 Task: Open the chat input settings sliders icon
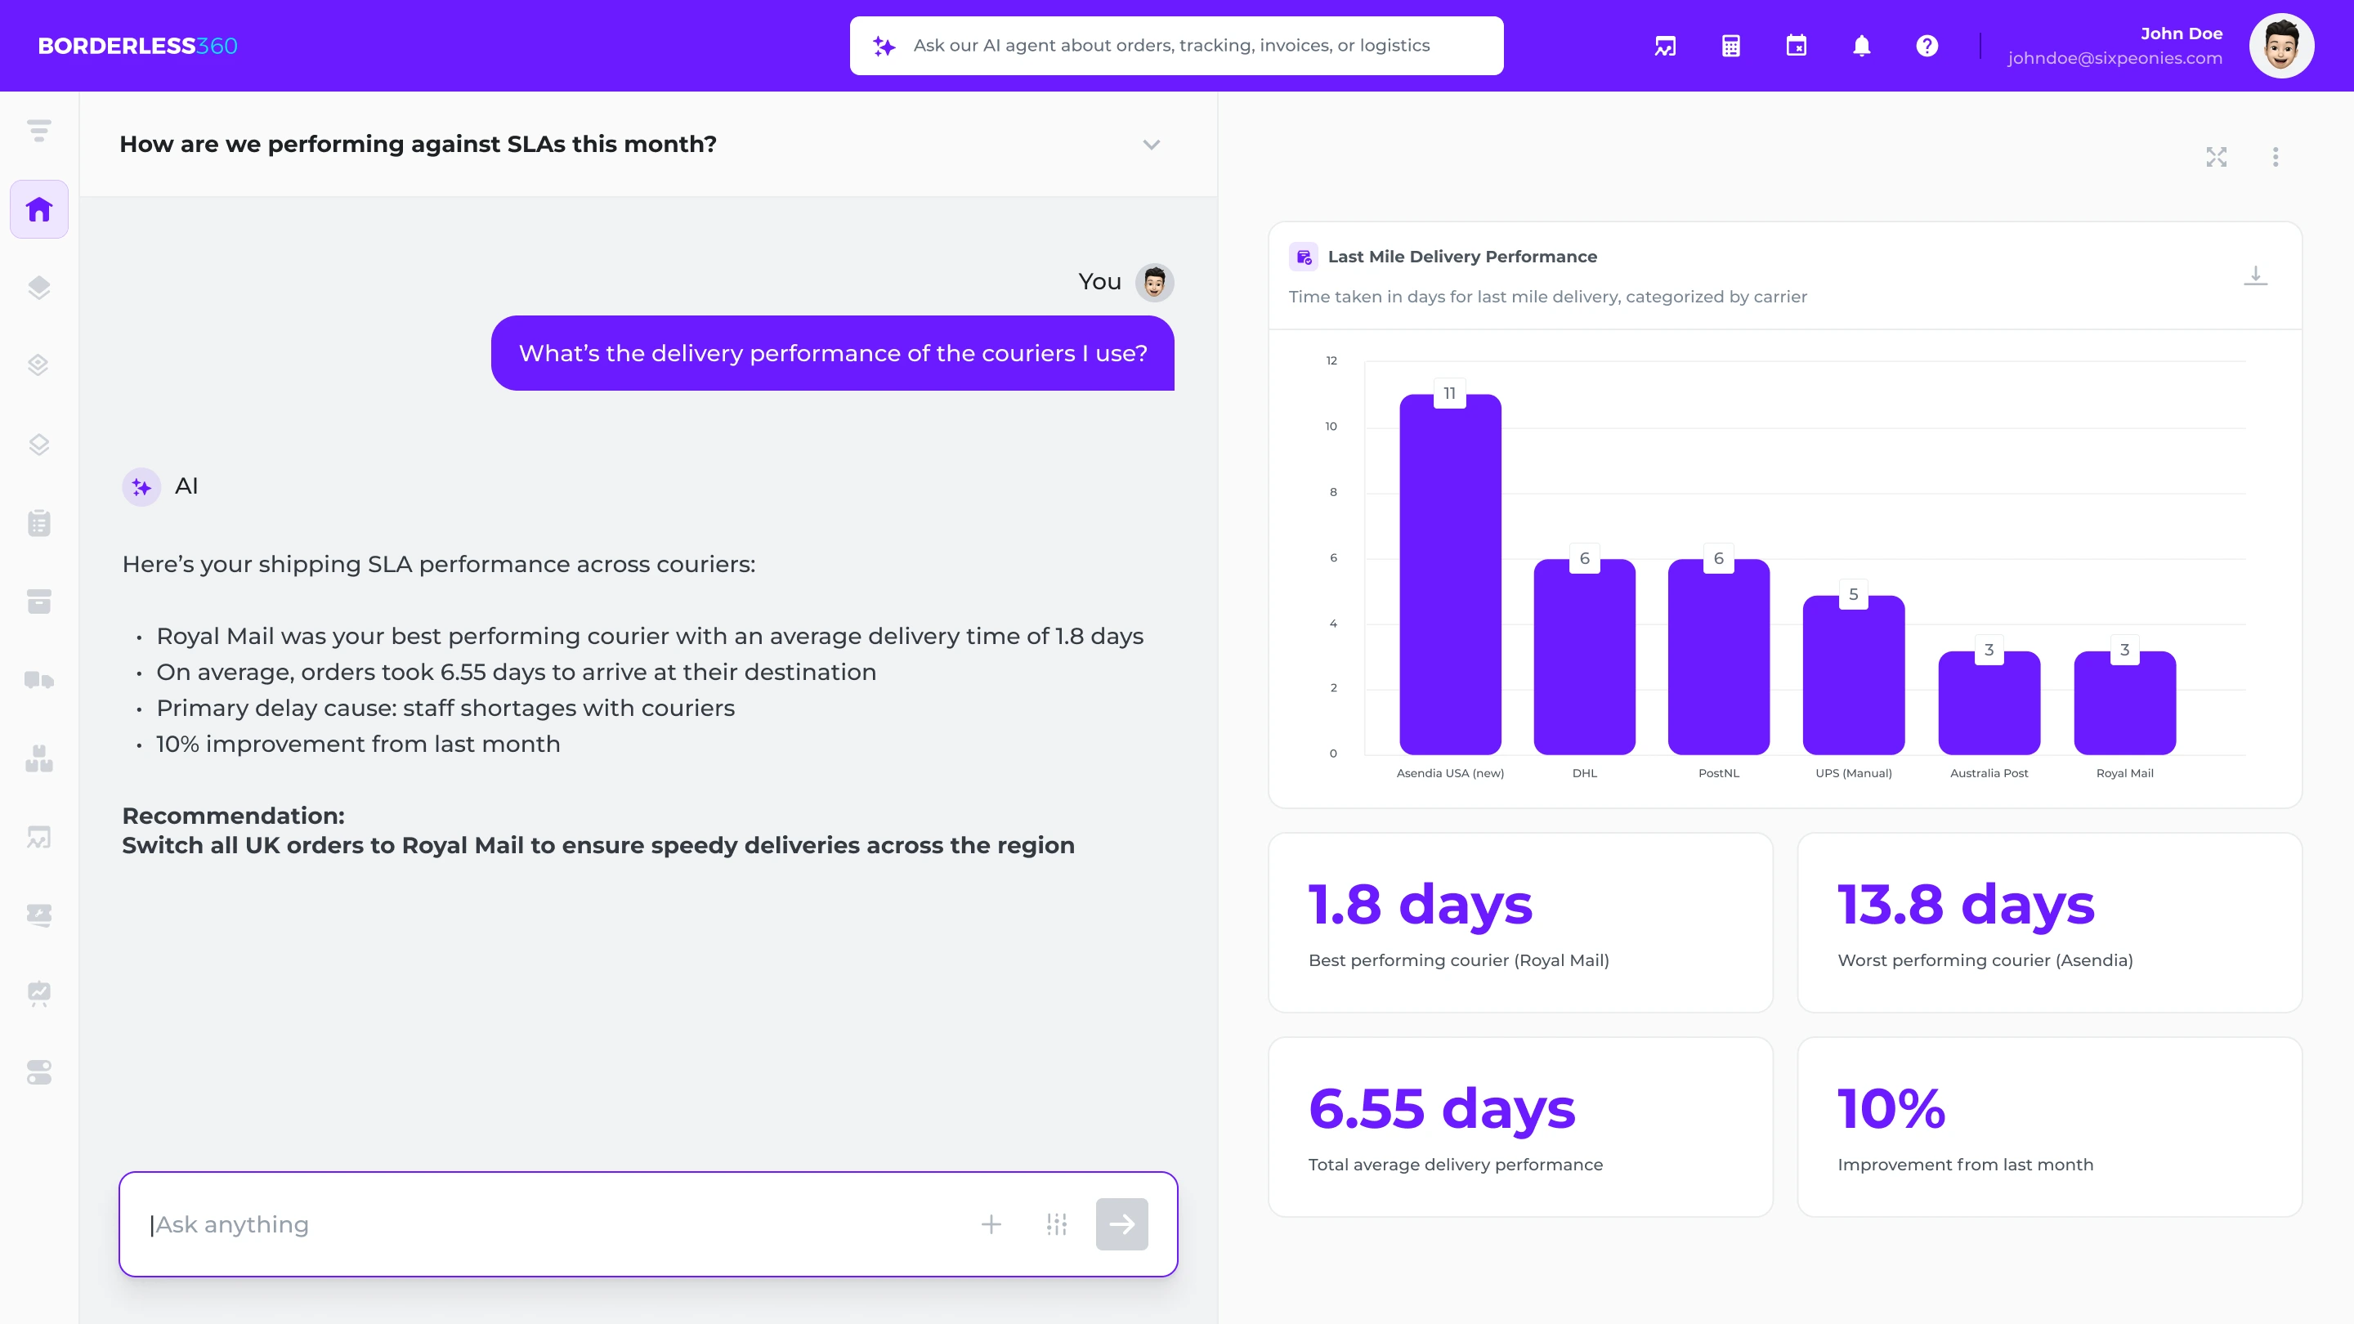(1056, 1224)
